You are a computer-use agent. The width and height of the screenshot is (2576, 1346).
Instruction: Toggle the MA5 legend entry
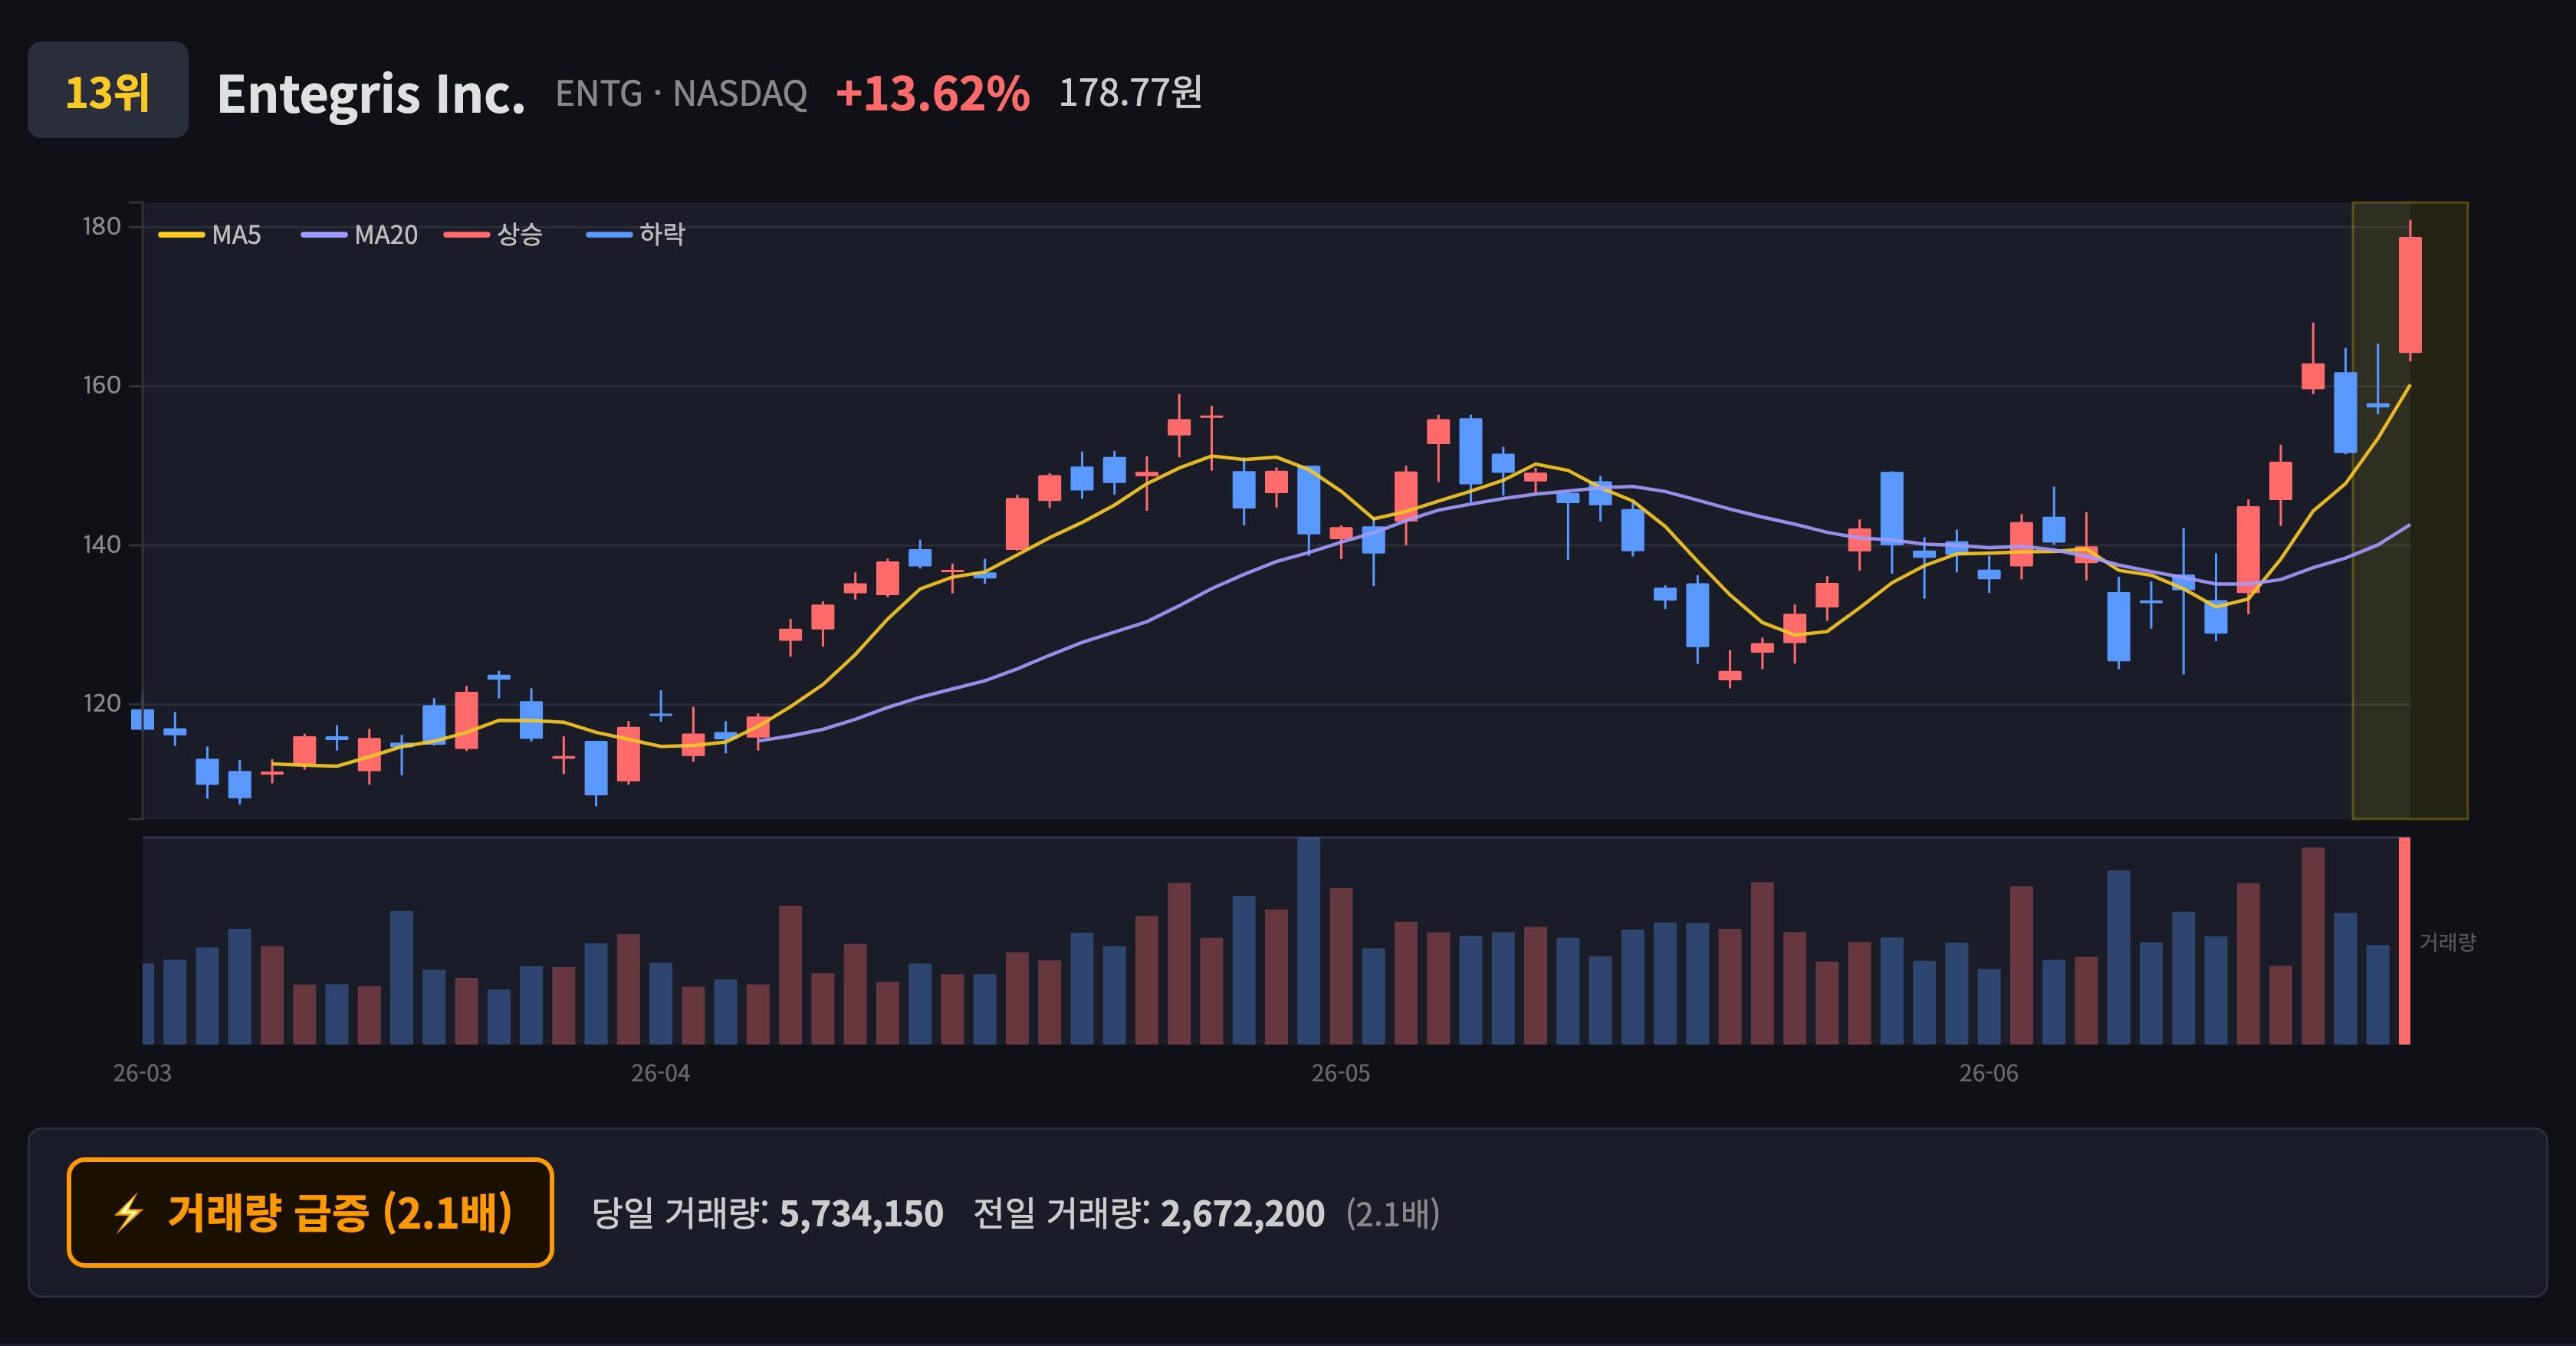coord(210,235)
